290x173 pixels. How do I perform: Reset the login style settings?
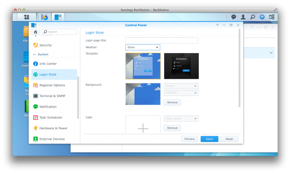click(x=229, y=139)
